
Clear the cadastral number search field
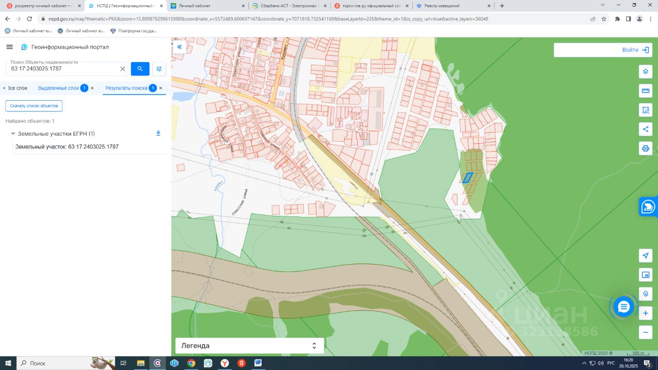click(122, 69)
